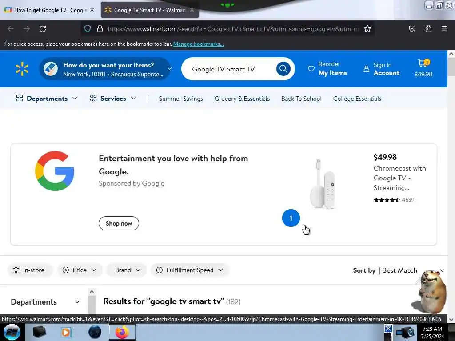Viewport: 455px width, 341px height.
Task: Open the Firefox extensions puzzle icon
Action: coord(428,28)
